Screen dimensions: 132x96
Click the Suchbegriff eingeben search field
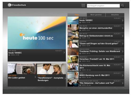103,6
